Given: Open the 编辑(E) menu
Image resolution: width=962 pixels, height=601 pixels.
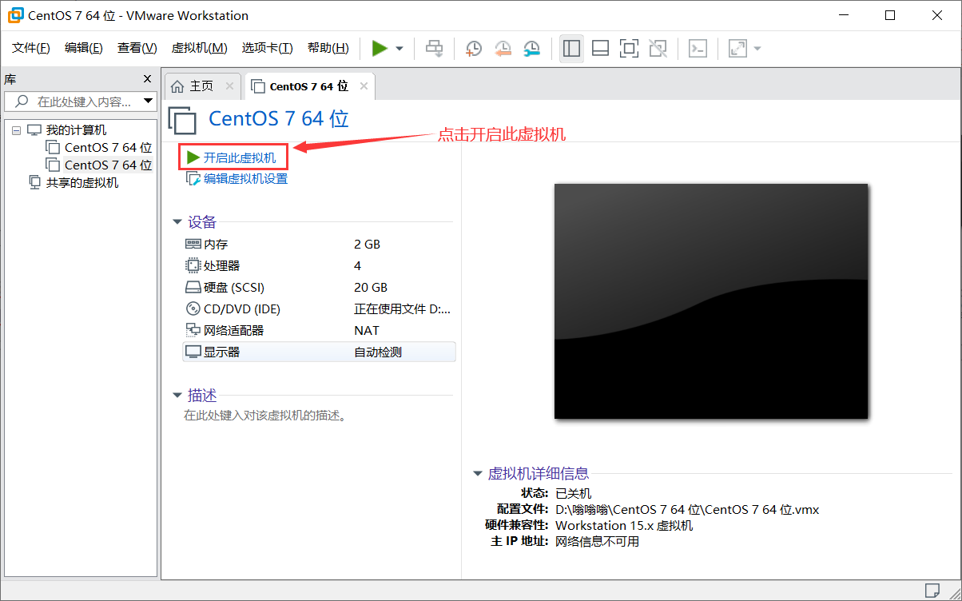Looking at the screenshot, I should 84,48.
